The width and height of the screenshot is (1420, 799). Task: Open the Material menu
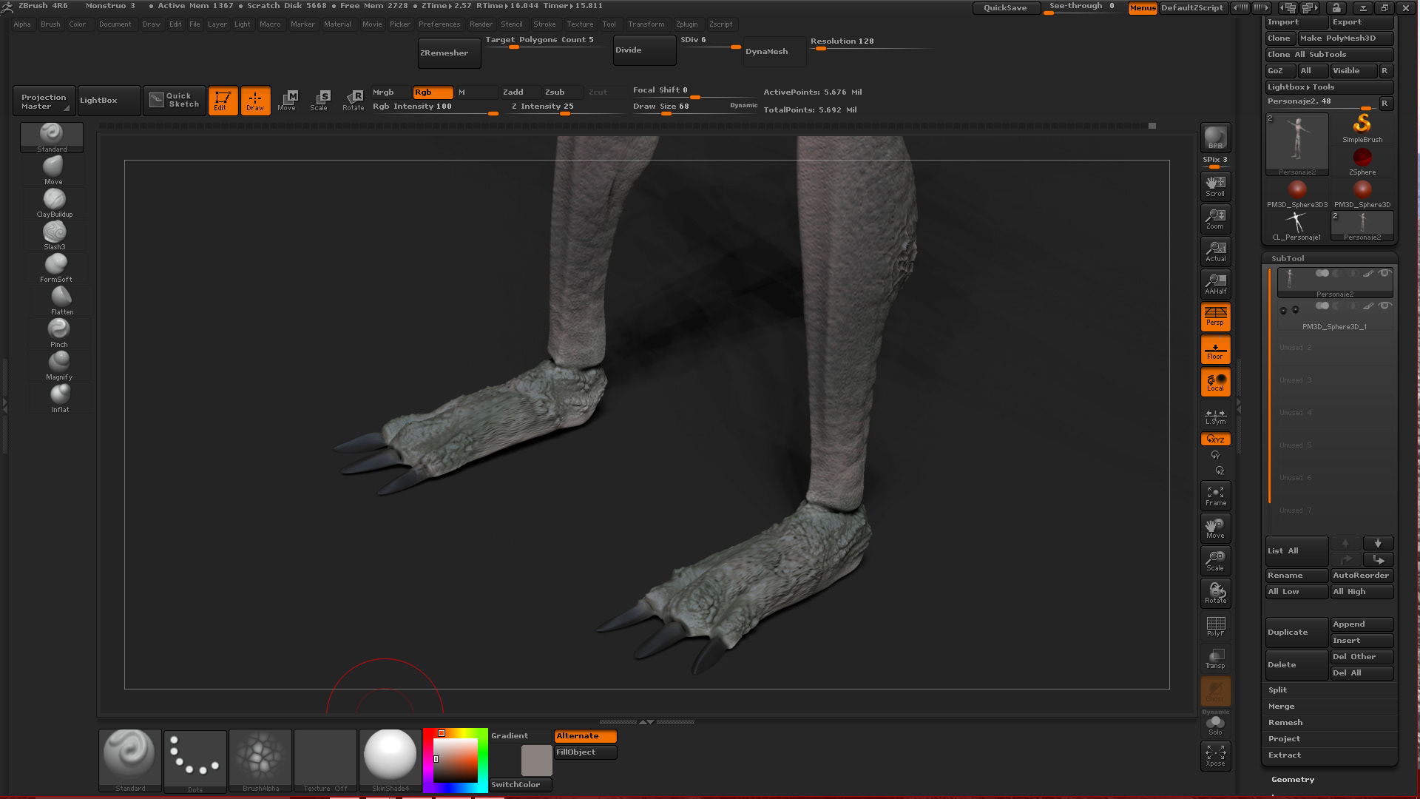click(x=337, y=24)
